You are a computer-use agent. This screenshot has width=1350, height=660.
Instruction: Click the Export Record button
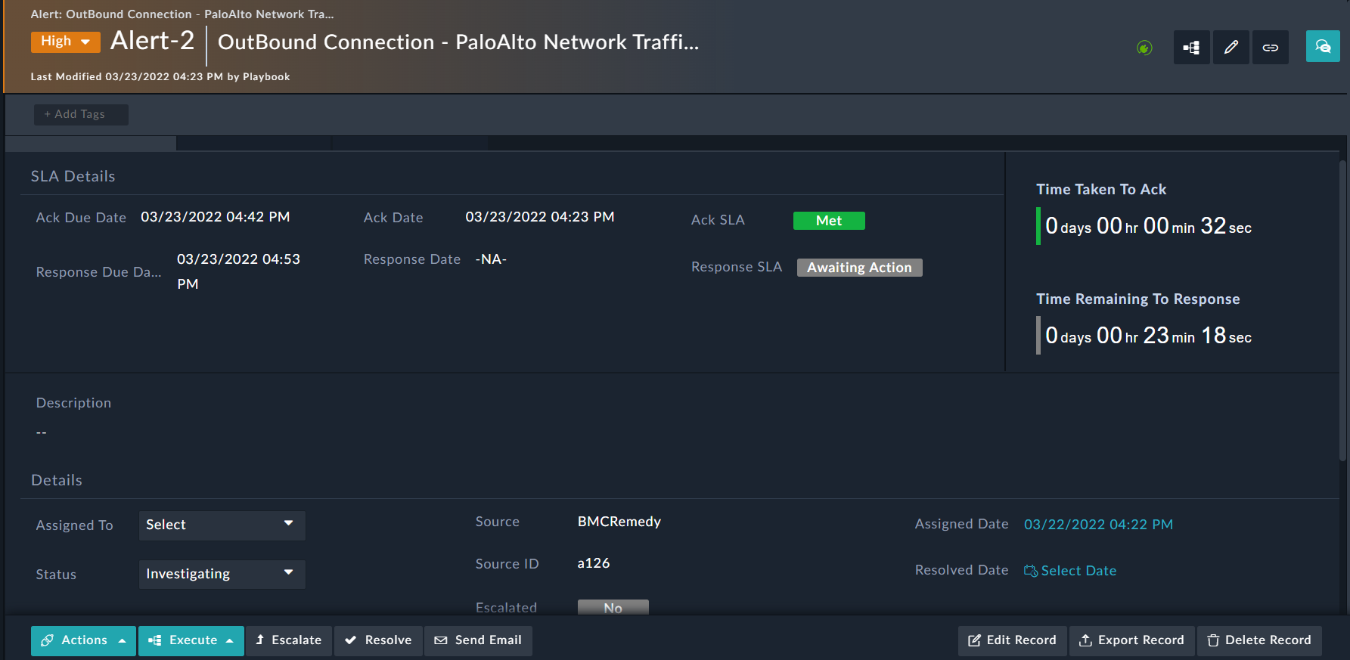1131,640
